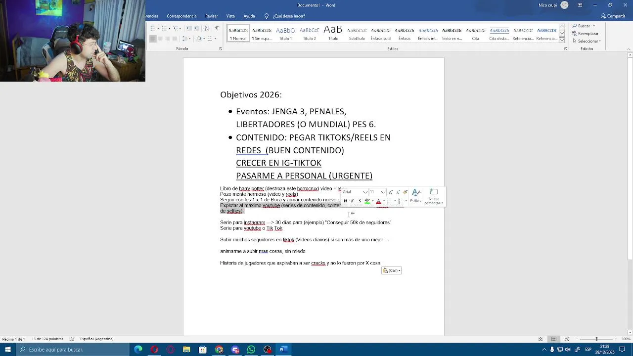The height and width of the screenshot is (356, 633).
Task: Open the Seleccionar dropdown
Action: pyautogui.click(x=587, y=41)
